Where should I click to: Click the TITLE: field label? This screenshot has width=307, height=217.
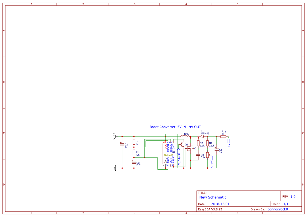(202, 193)
